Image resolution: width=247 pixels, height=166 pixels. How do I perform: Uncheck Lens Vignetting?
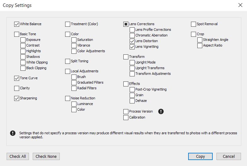[132, 47]
